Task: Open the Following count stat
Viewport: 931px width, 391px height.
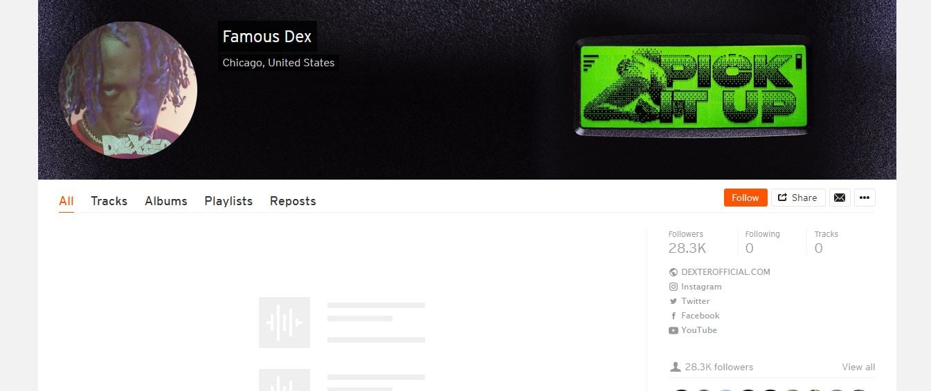Action: [x=762, y=242]
